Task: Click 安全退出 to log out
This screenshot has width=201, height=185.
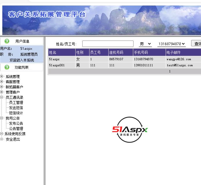Action: point(13,139)
